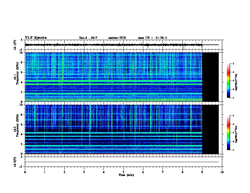Click the 'start UT = 21:50: 2' label

click(x=152, y=38)
